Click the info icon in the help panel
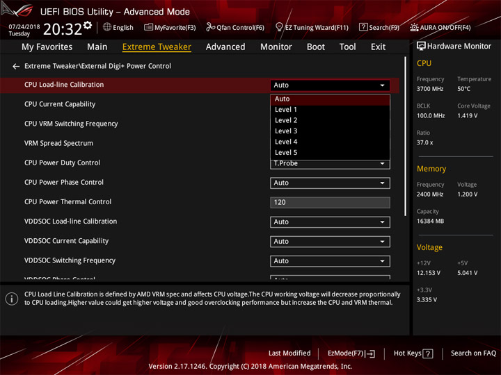Screen dimensions: 501x375 pos(12,299)
